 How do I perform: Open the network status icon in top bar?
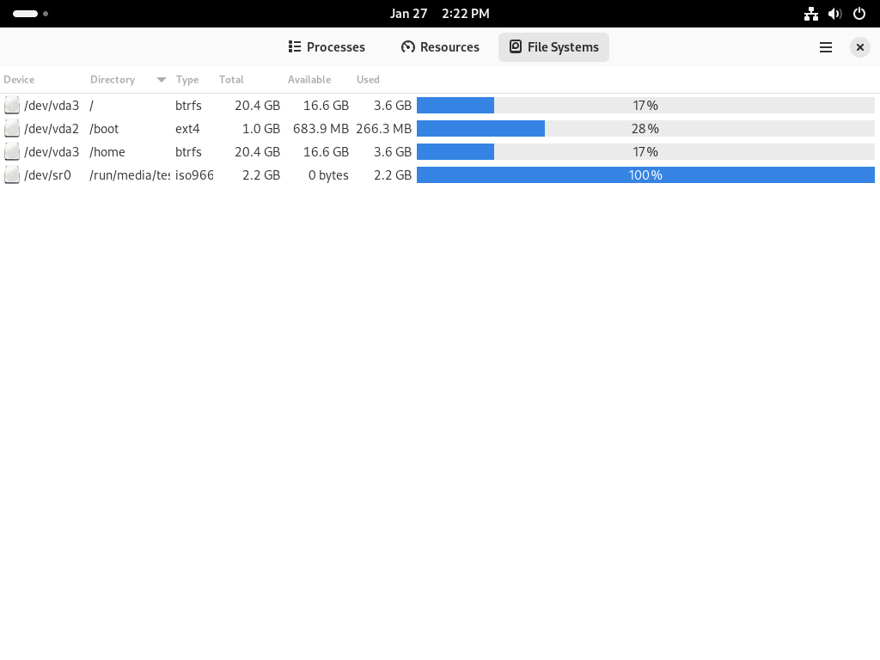click(x=811, y=14)
